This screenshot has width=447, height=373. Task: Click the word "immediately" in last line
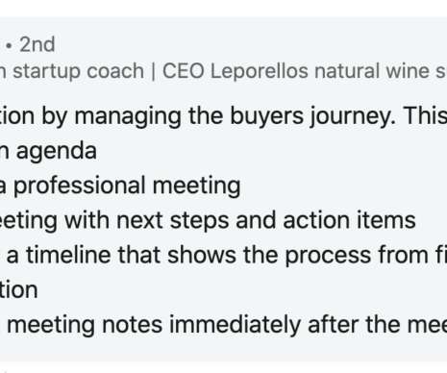tap(235, 326)
